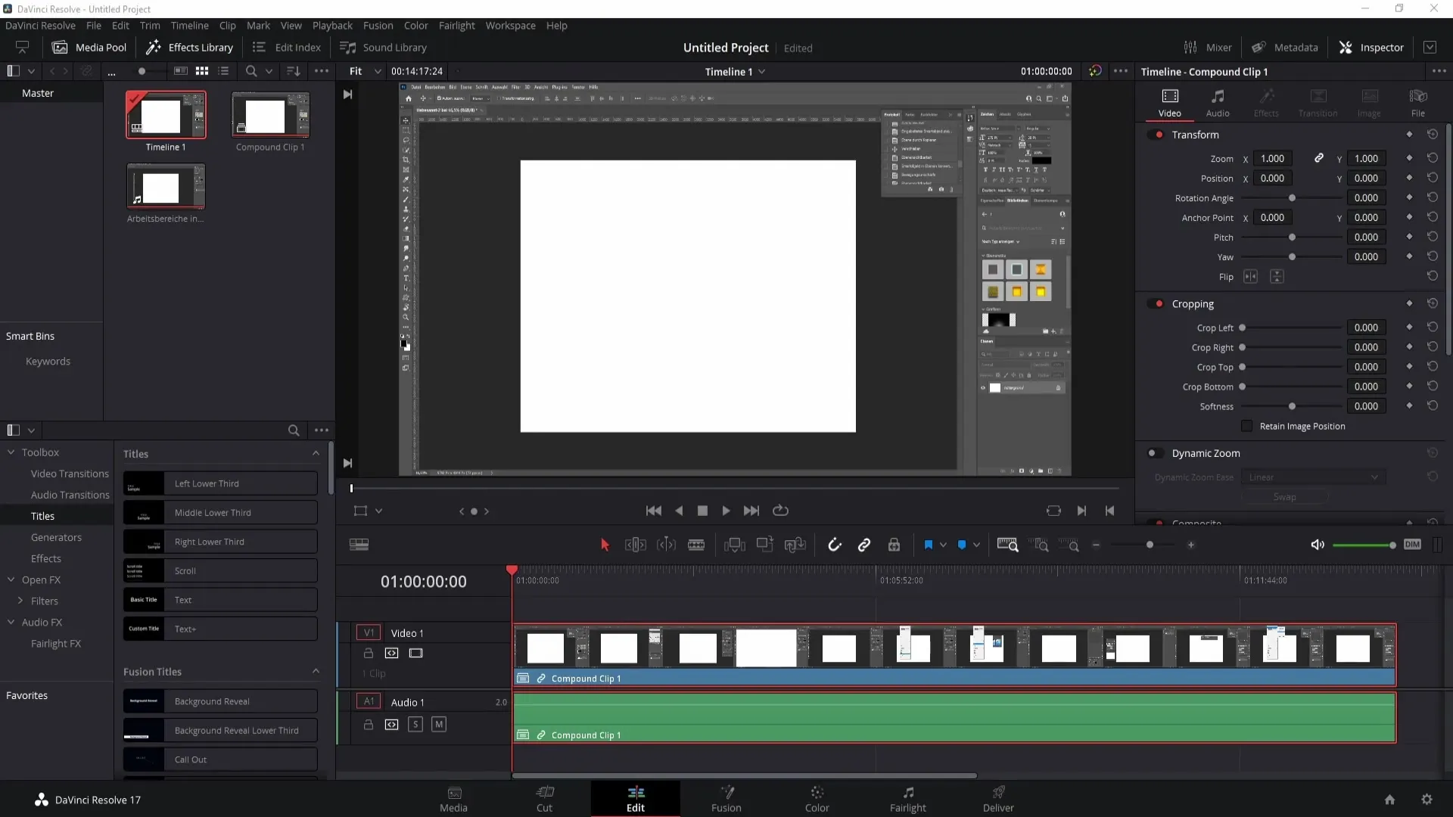Click the Flag/Mark clip icon
1453x817 pixels.
(929, 544)
